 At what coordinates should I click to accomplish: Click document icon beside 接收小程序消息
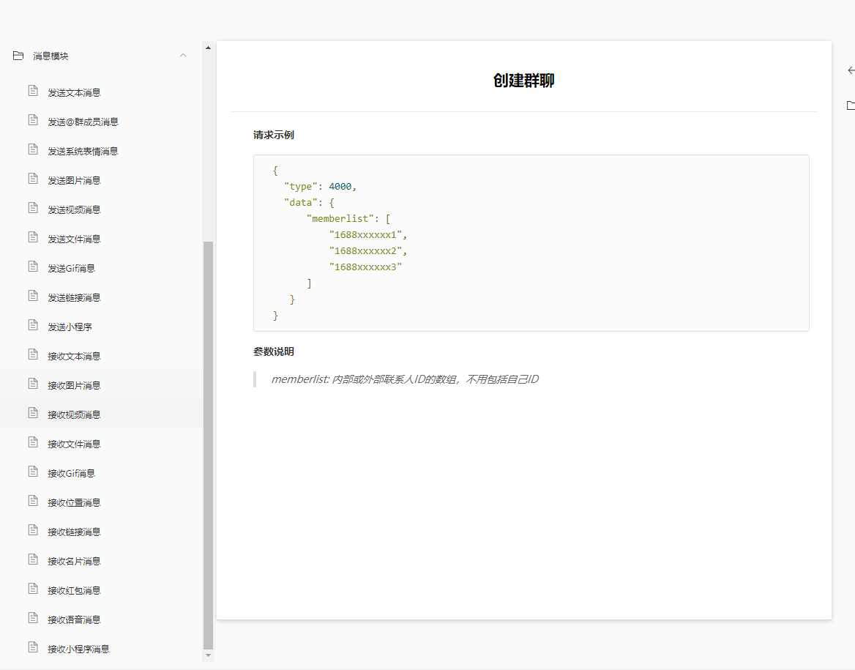33,647
